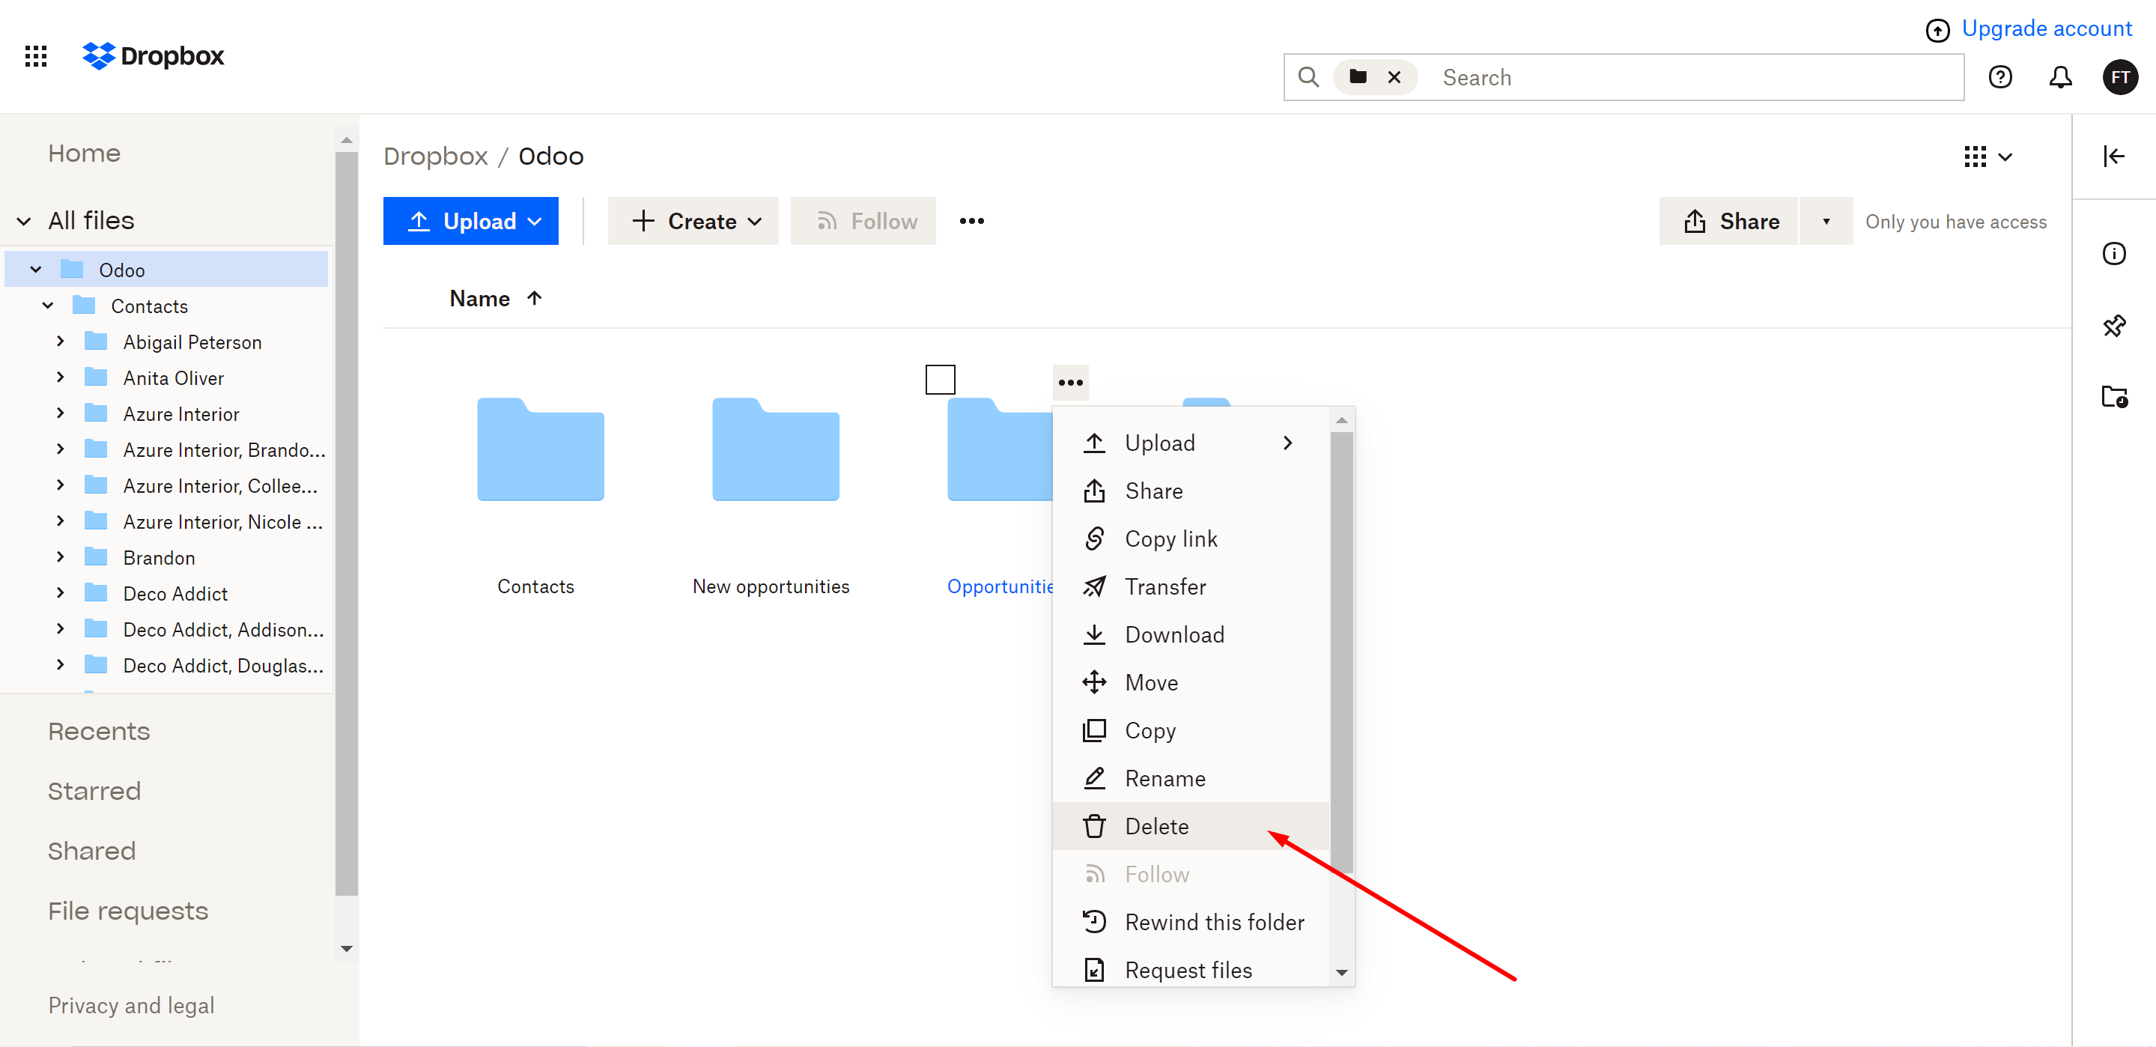Collapse the Contacts tree node
This screenshot has width=2156, height=1047.
[48, 306]
